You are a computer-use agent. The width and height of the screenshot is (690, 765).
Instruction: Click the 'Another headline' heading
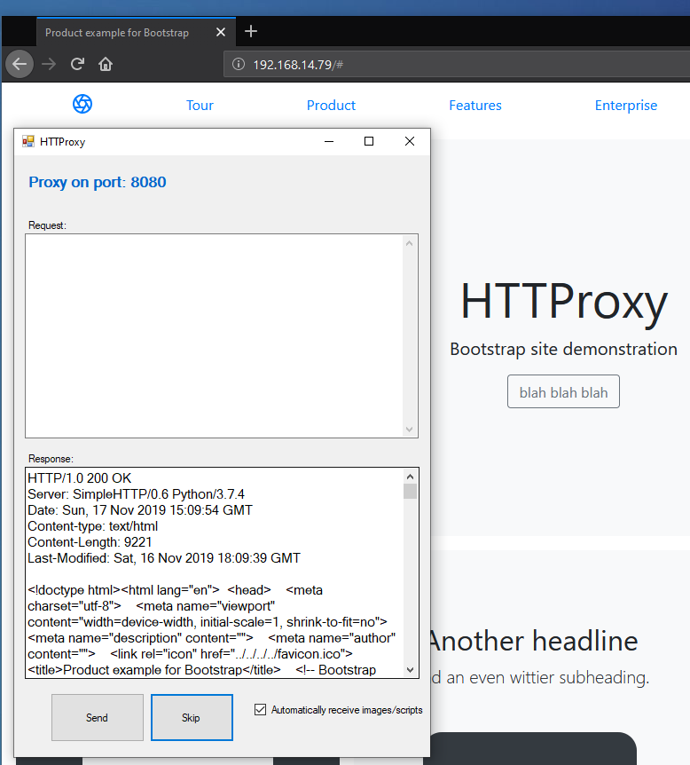tap(533, 641)
